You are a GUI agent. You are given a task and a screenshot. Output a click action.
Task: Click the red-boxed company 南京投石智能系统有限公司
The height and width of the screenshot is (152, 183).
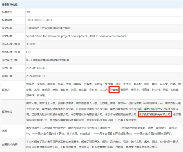[155, 114]
